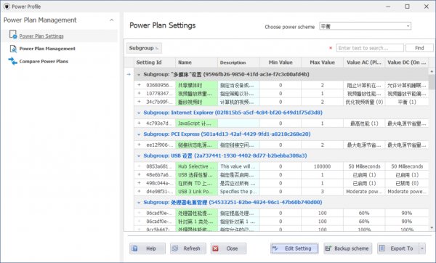Click the Power Plan Settings sidebar icon
The width and height of the screenshot is (436, 263).
point(13,35)
